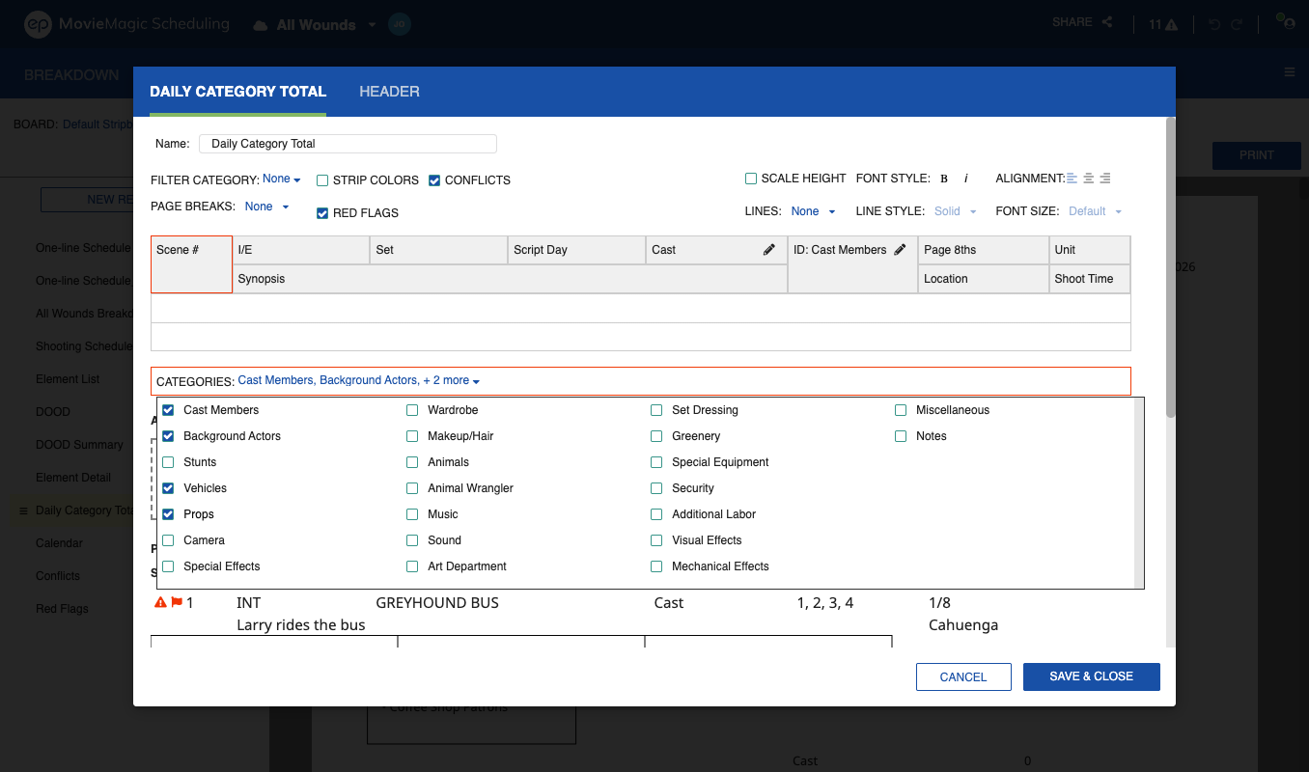Enable the Strip Colors checkbox

click(323, 180)
